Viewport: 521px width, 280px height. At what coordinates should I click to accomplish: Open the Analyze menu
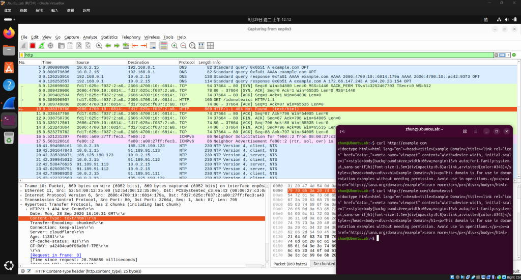[90, 37]
